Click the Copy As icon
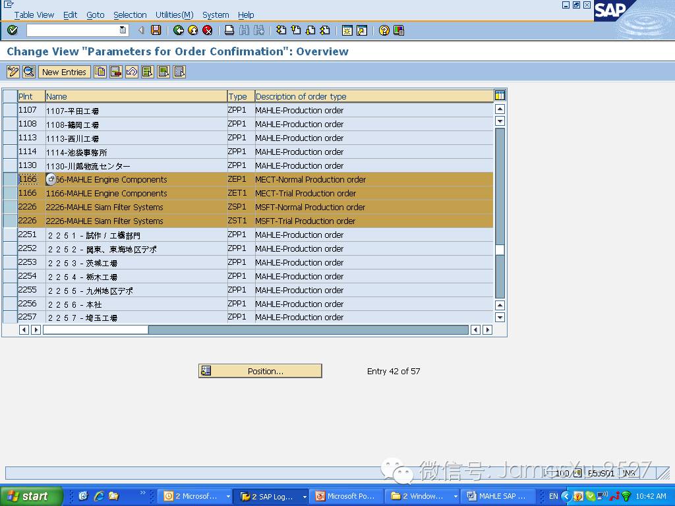 (x=100, y=72)
